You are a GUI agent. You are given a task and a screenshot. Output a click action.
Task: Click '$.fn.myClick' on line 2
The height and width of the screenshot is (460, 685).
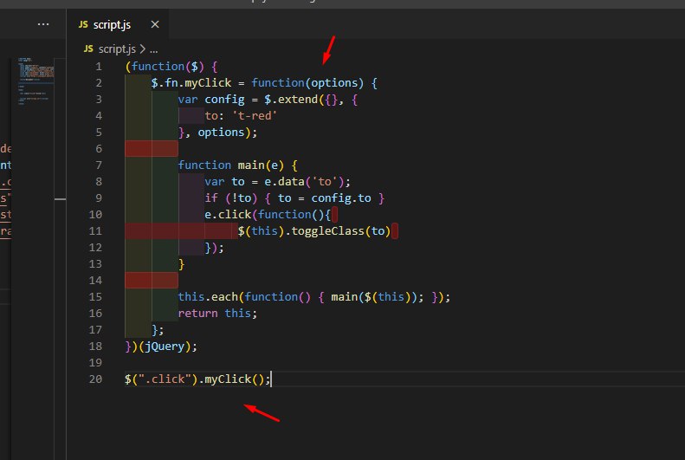pyautogui.click(x=191, y=83)
